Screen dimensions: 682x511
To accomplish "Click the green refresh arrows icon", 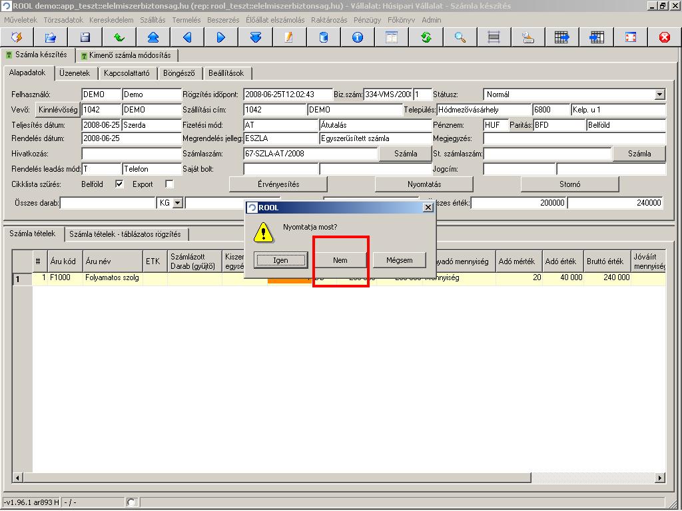I will 426,37.
